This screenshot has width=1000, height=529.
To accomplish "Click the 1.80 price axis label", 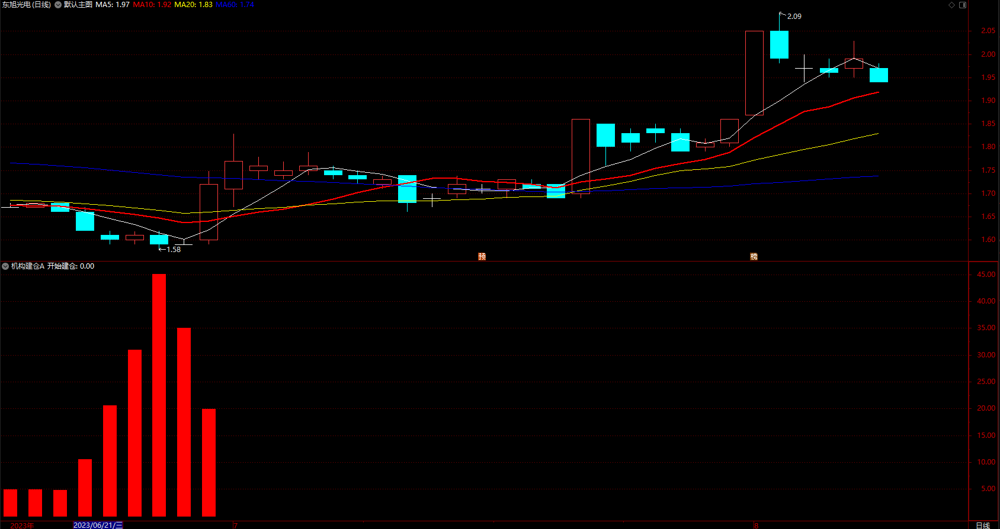I will pos(988,147).
